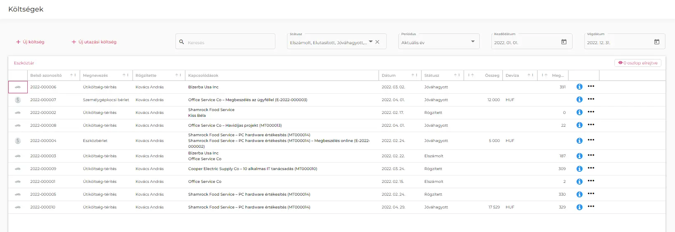The height and width of the screenshot is (232, 675).
Task: Clear the Státusz filter with X
Action: (x=377, y=42)
